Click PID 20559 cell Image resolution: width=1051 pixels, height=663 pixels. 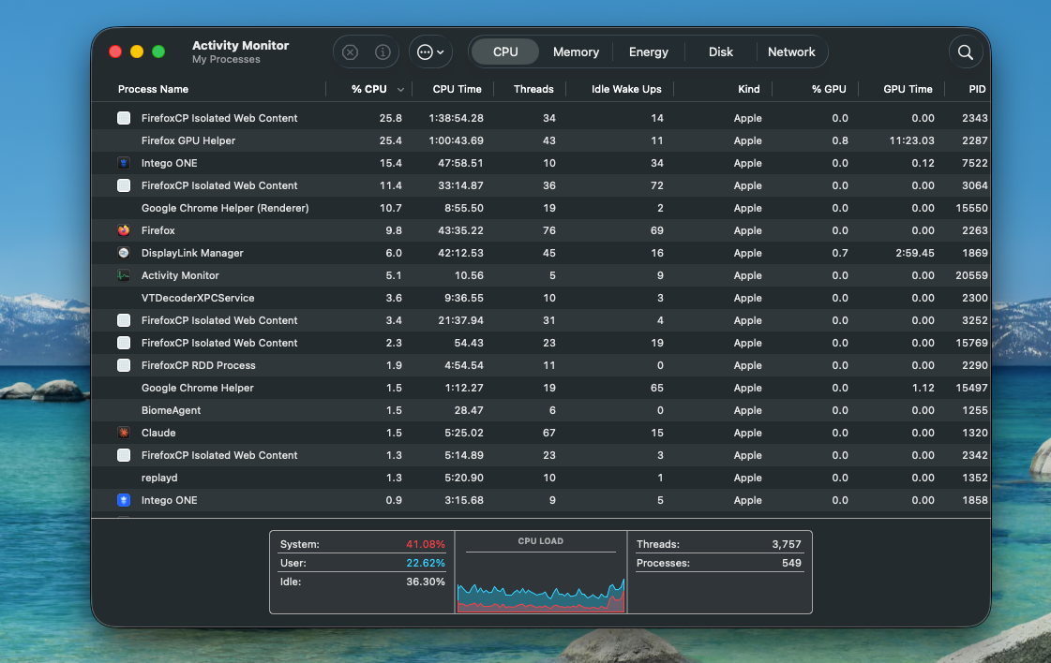972,275
